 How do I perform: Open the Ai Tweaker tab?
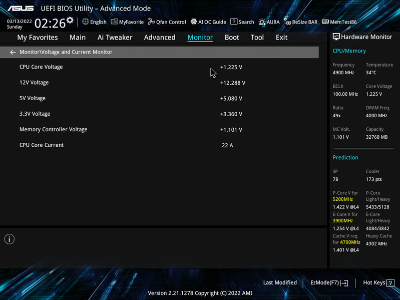[115, 38]
